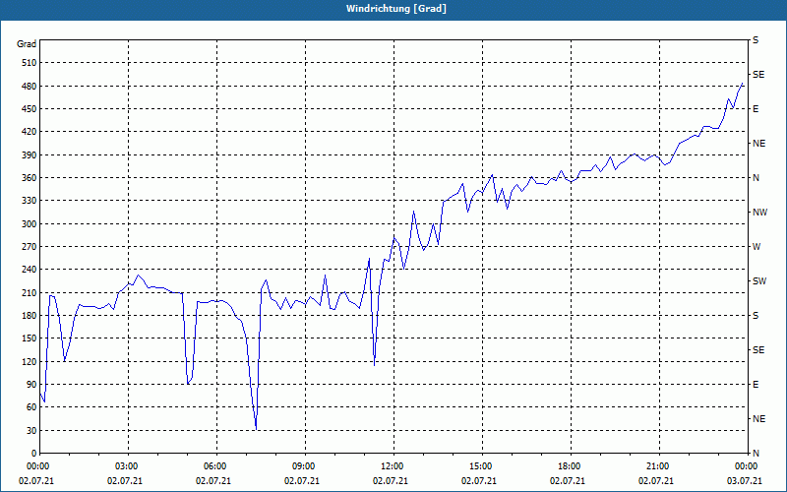
Task: Click the N compass label beside 360 gridline
Action: (756, 178)
